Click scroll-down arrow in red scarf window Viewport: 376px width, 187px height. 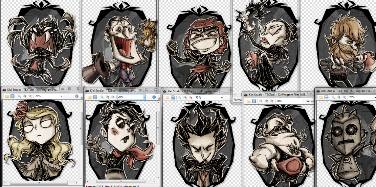(158, 178)
